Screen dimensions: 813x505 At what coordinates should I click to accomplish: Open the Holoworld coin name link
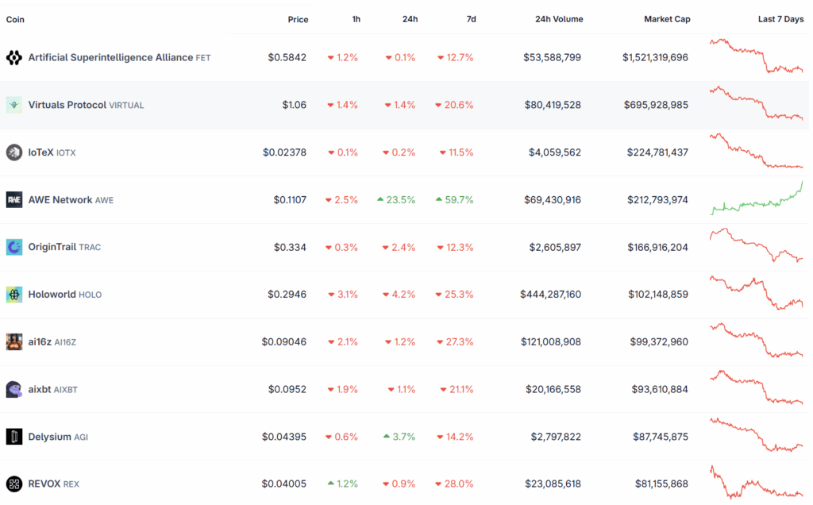(52, 295)
